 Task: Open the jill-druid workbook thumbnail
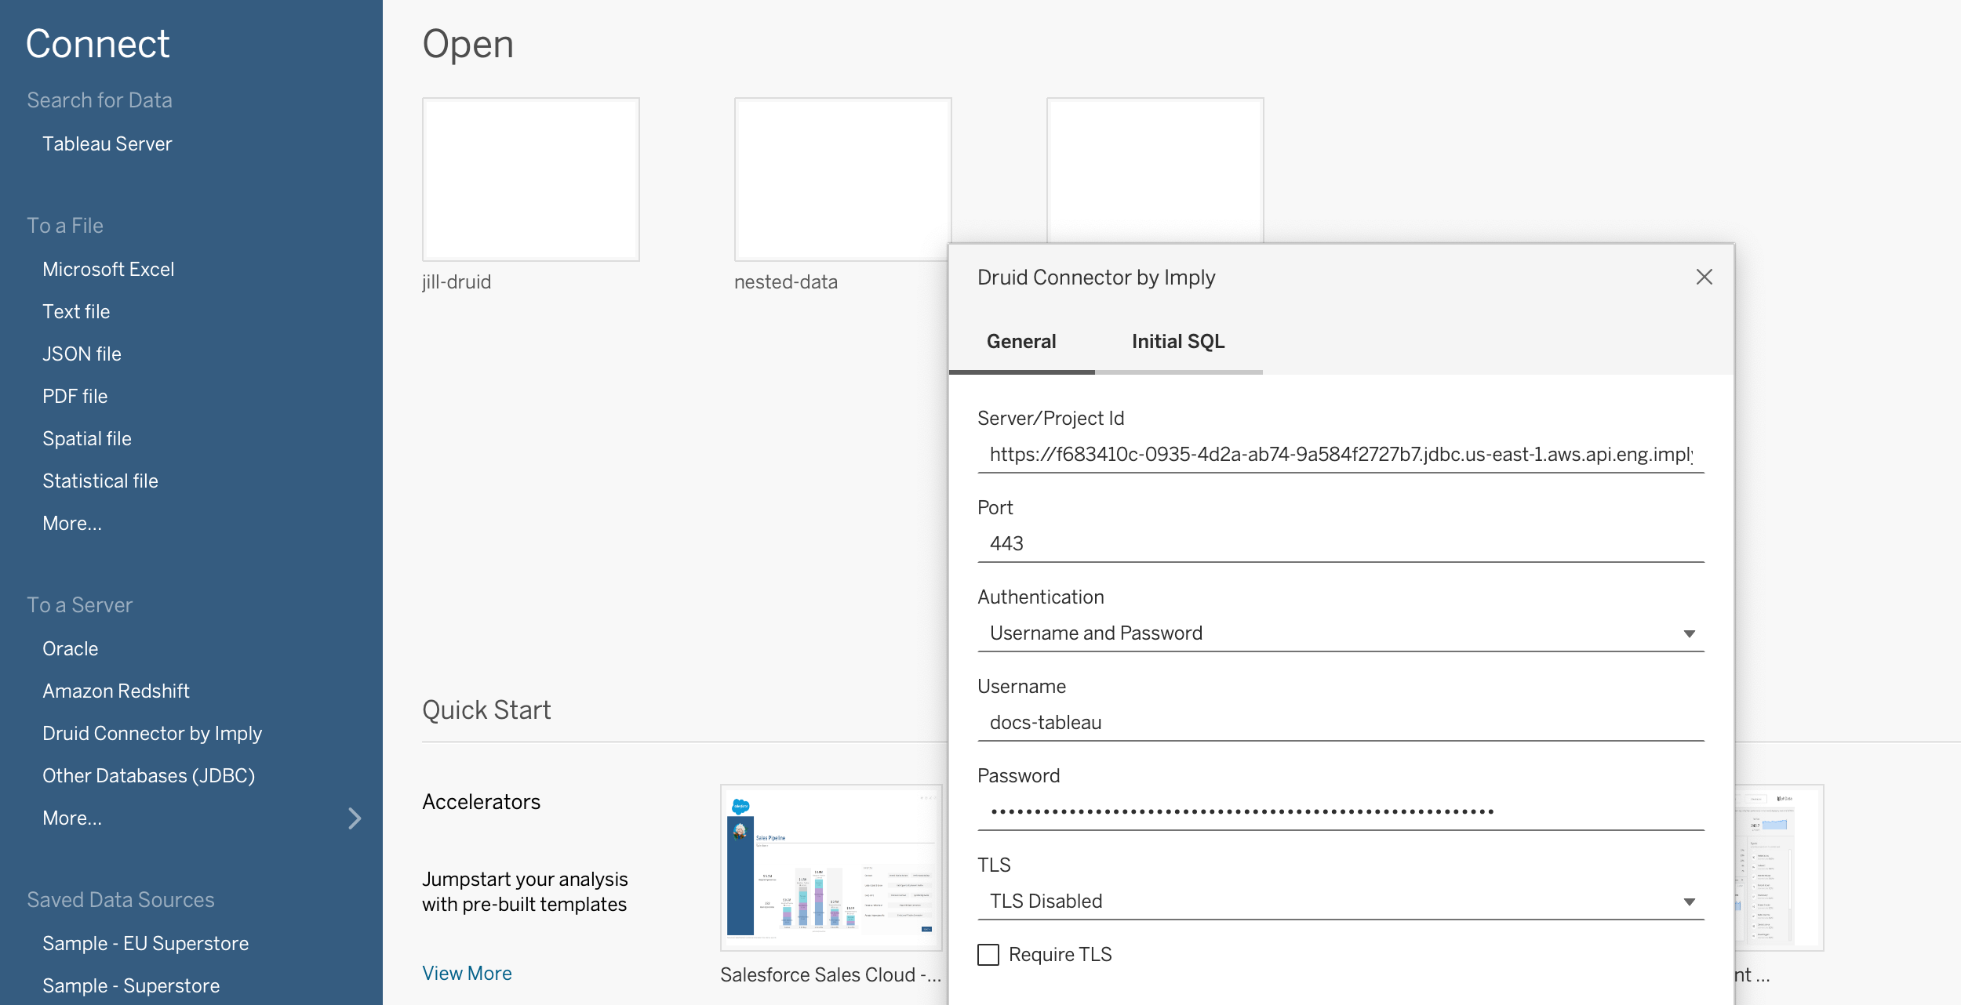click(x=531, y=180)
